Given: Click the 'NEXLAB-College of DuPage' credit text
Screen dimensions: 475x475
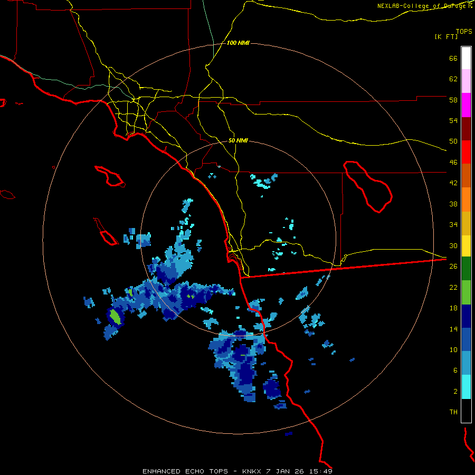Looking at the screenshot, I should 422,6.
